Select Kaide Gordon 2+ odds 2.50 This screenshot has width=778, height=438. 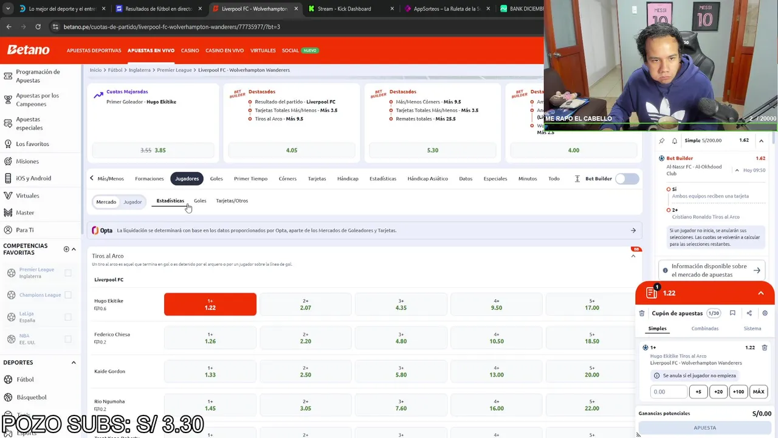coord(306,371)
